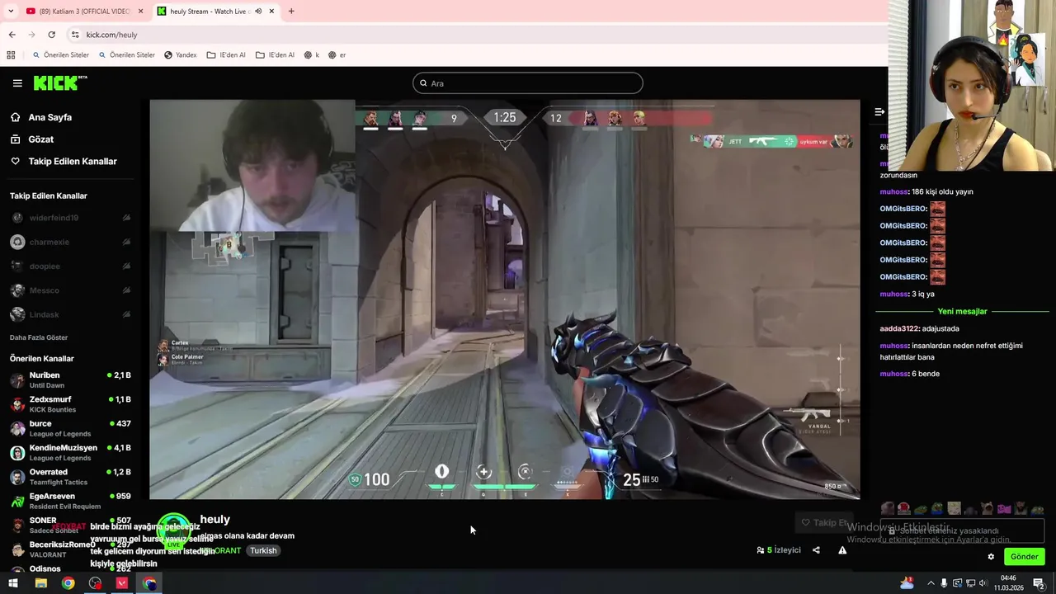
Task: Go back in browser history
Action: [12, 35]
